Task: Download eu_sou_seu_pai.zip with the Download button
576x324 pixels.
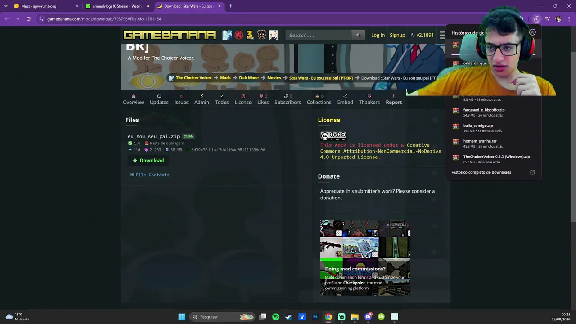Action: click(x=148, y=161)
